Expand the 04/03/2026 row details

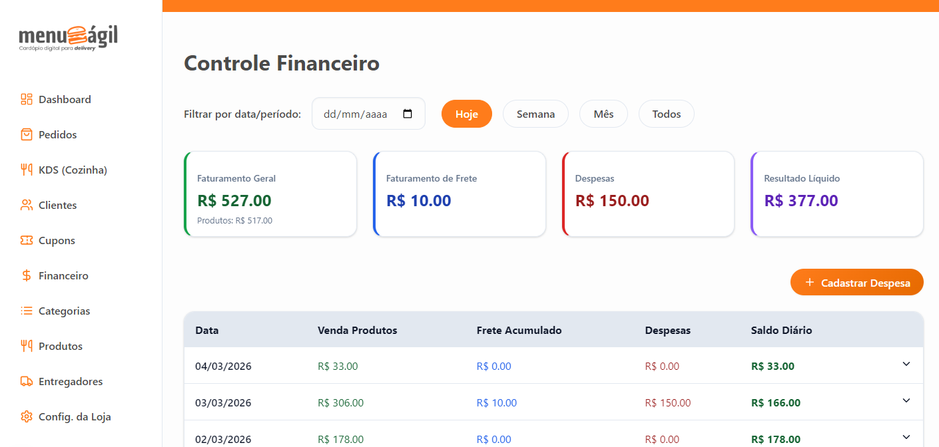[906, 364]
